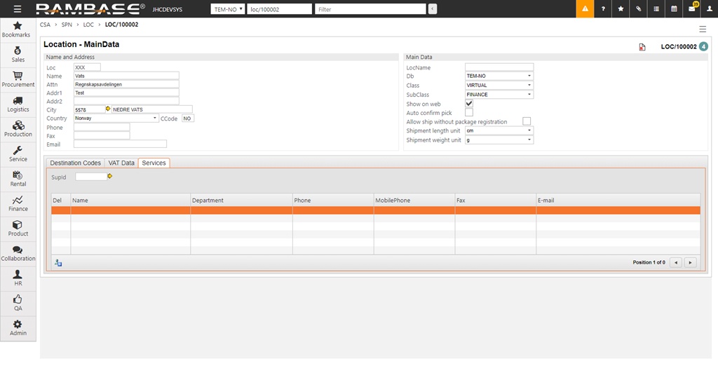Screen dimensions: 718x371
Task: Enable the Auto confirm pick checkbox
Action: 469,112
